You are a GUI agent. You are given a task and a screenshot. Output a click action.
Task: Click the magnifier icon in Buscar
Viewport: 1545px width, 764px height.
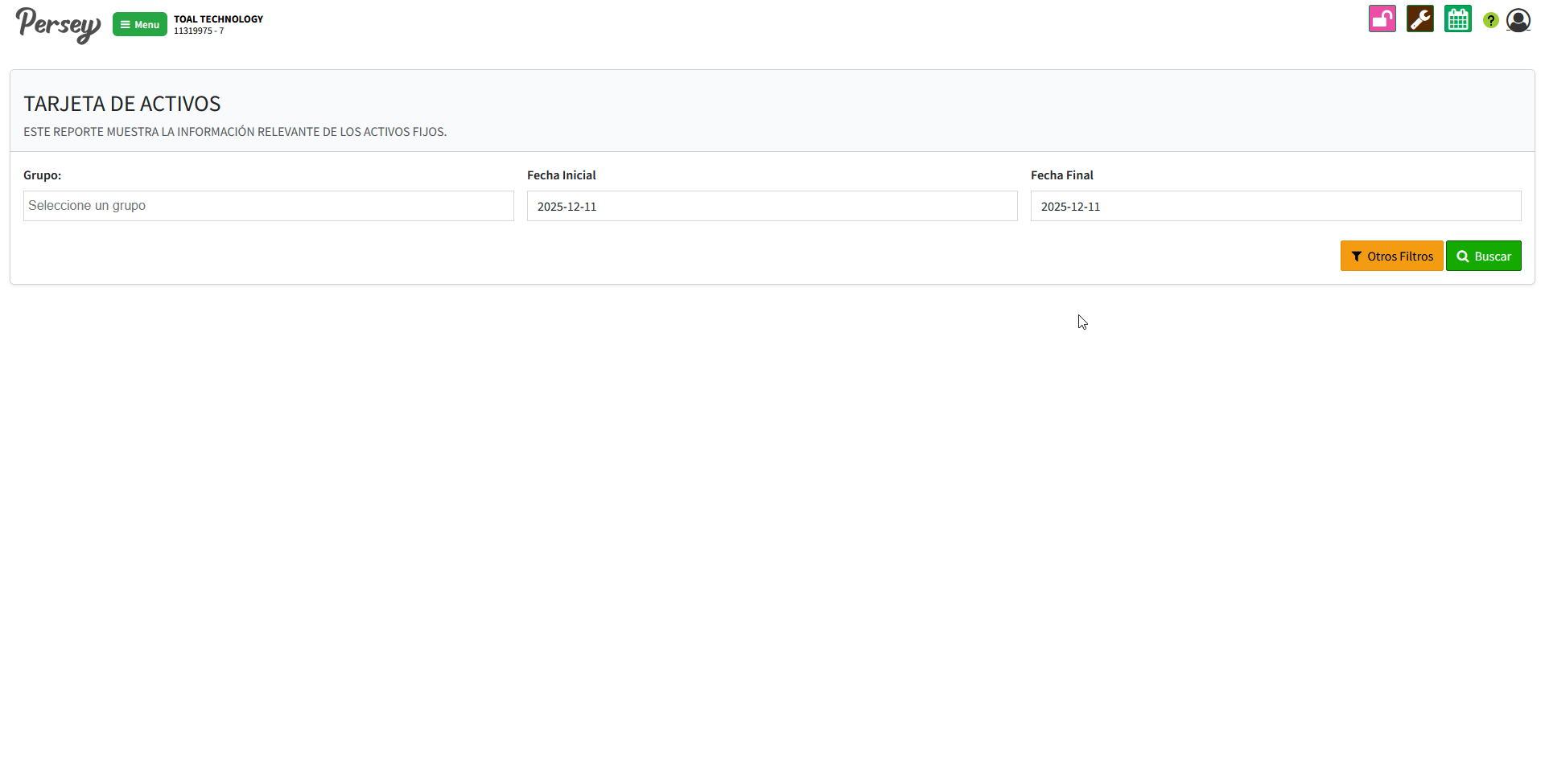point(1463,257)
